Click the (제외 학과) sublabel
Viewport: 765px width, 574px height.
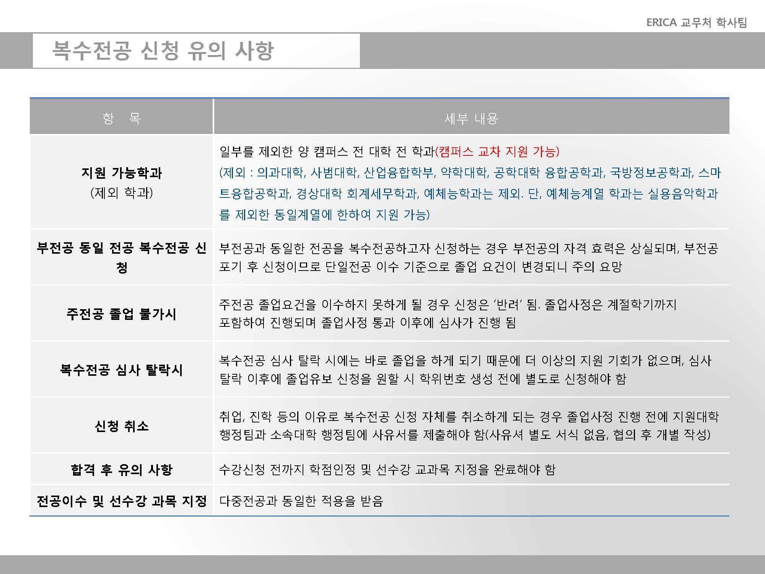click(121, 192)
